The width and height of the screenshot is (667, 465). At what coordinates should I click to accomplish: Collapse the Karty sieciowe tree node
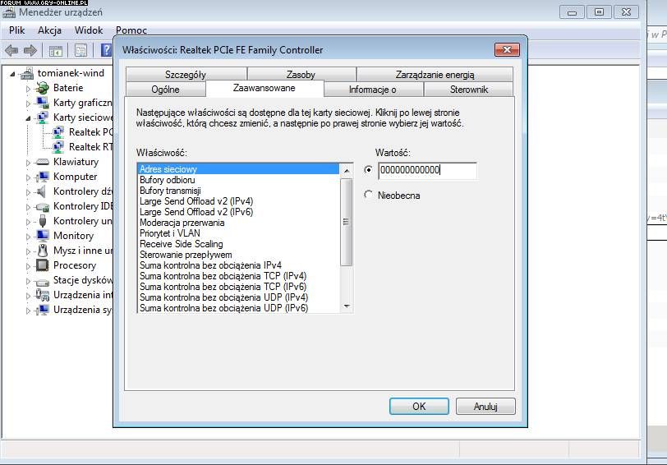pyautogui.click(x=28, y=118)
